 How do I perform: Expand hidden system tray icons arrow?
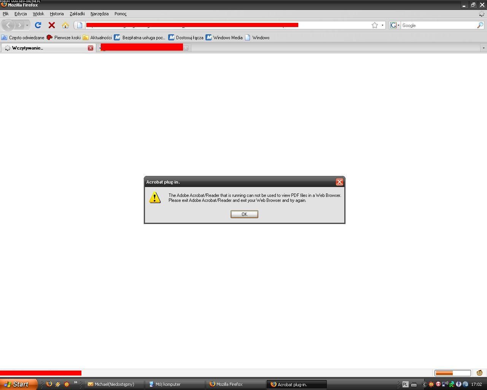click(425, 385)
